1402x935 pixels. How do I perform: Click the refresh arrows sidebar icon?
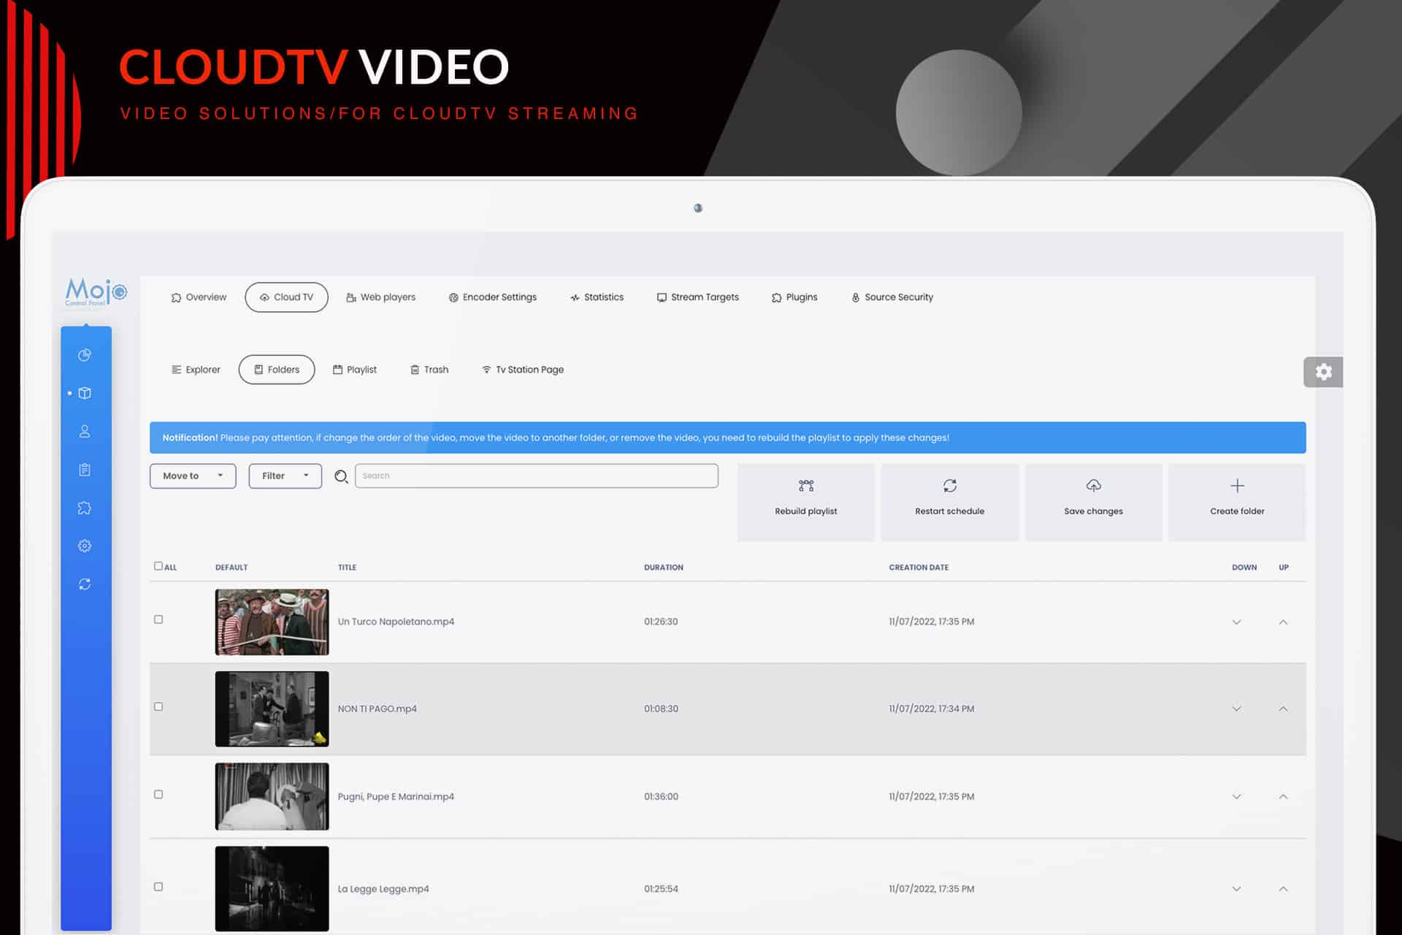coord(85,584)
